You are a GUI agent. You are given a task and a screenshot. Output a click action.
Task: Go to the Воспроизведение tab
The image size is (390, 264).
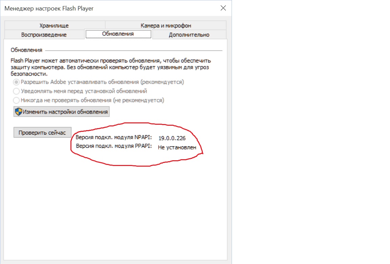[x=44, y=34]
